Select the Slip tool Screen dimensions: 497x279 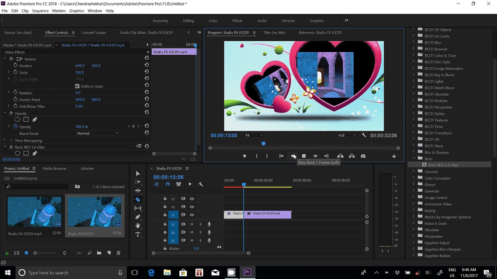click(138, 208)
